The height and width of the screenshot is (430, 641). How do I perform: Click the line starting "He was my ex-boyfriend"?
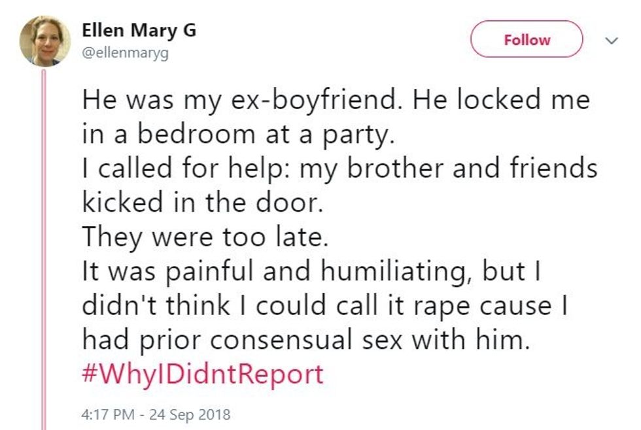pyautogui.click(x=336, y=101)
